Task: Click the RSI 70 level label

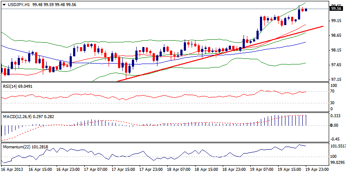Action: point(332,92)
